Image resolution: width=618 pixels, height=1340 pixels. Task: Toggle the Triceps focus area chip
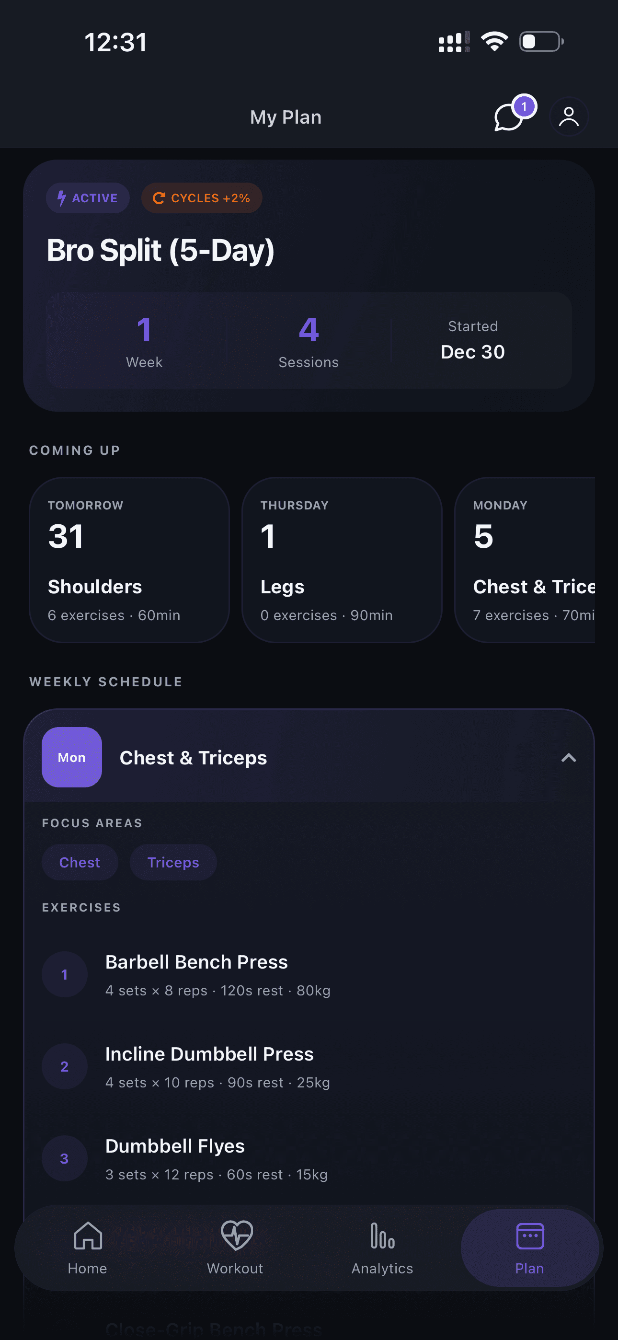click(173, 862)
